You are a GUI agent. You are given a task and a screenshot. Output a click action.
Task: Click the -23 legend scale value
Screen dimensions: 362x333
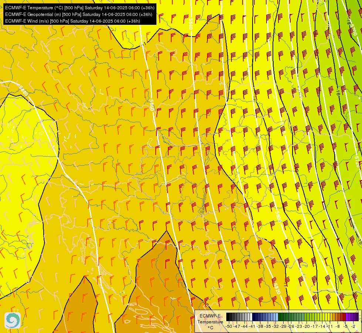[299, 326]
